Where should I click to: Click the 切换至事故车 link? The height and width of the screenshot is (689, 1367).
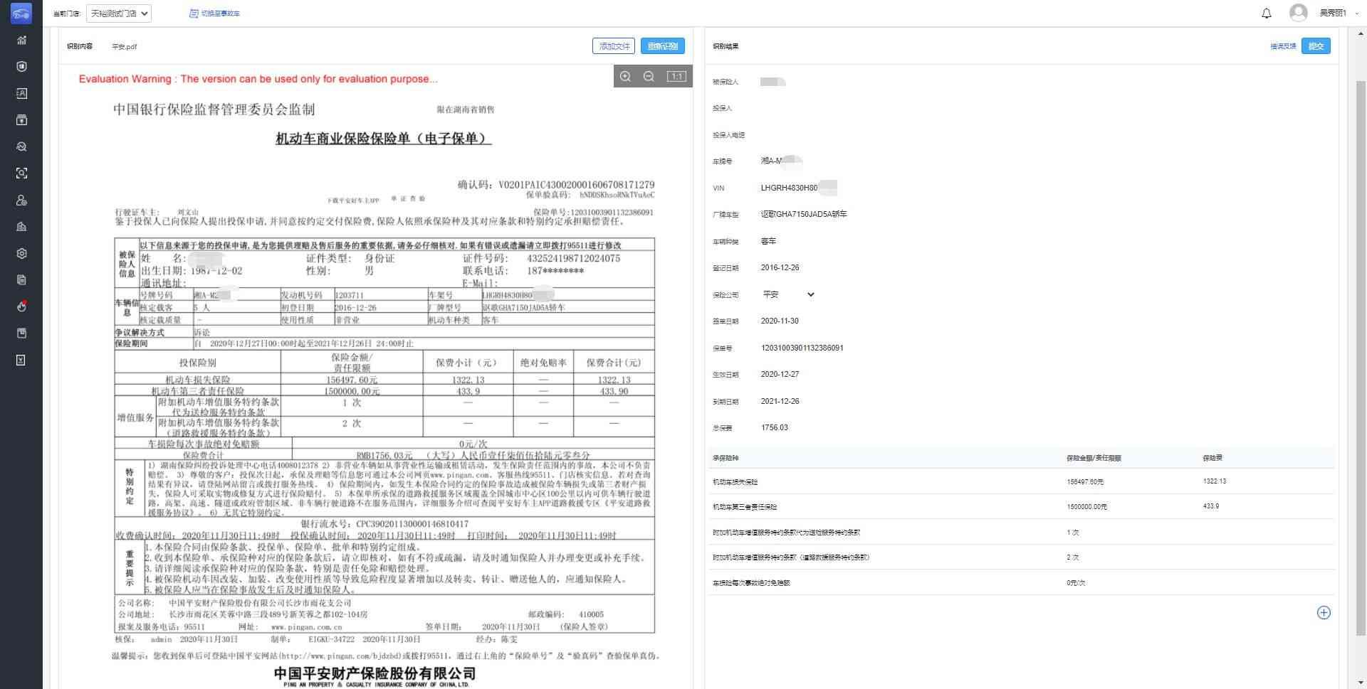coord(215,14)
